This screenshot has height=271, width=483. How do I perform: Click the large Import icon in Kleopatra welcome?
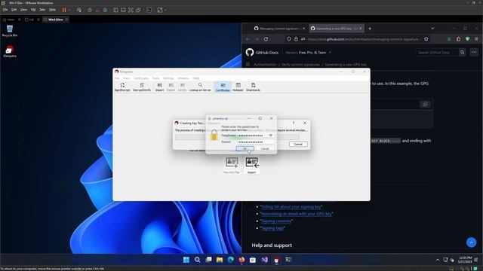(251, 166)
